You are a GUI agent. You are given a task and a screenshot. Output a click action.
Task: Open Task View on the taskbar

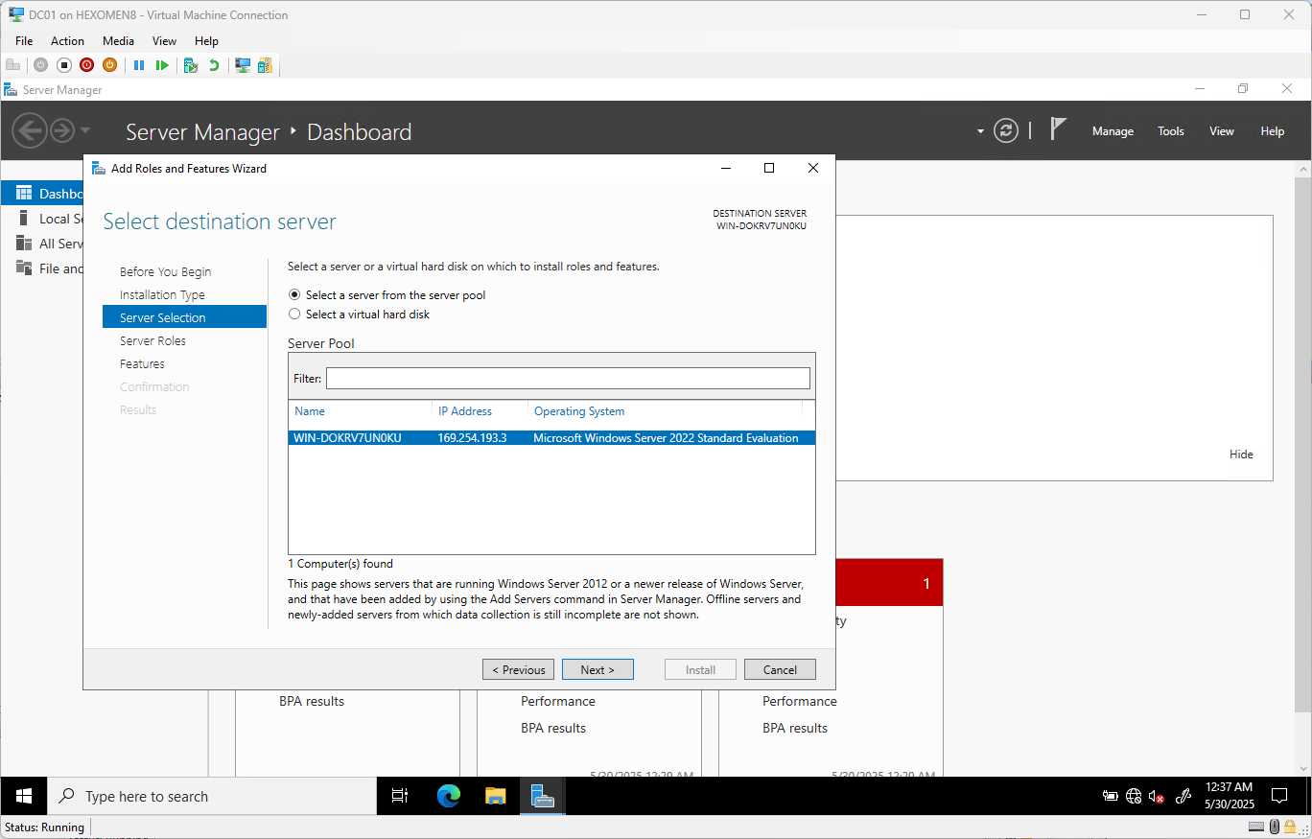(400, 796)
